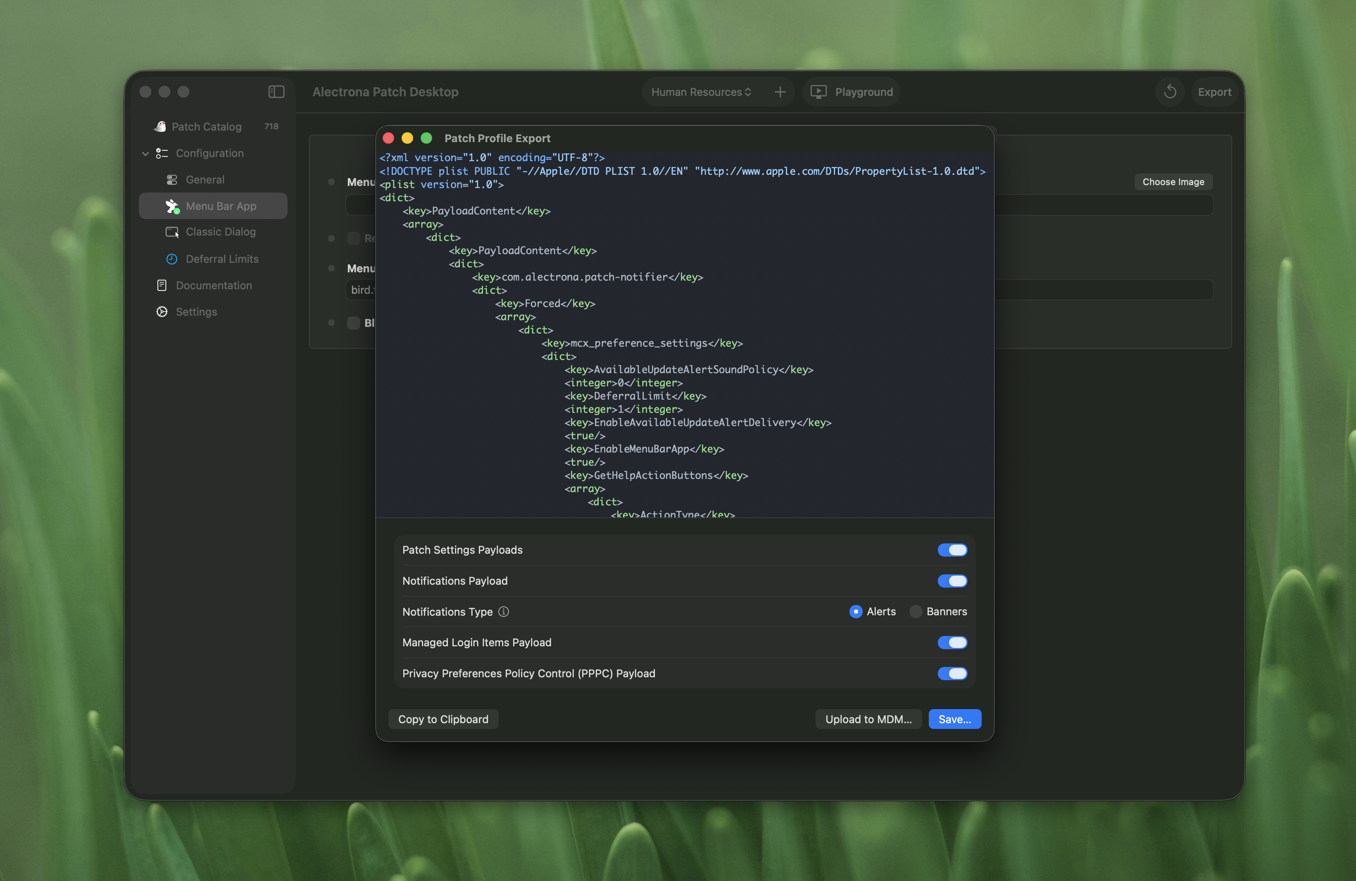Open Playground from the toolbar
This screenshot has height=881, width=1356.
851,92
